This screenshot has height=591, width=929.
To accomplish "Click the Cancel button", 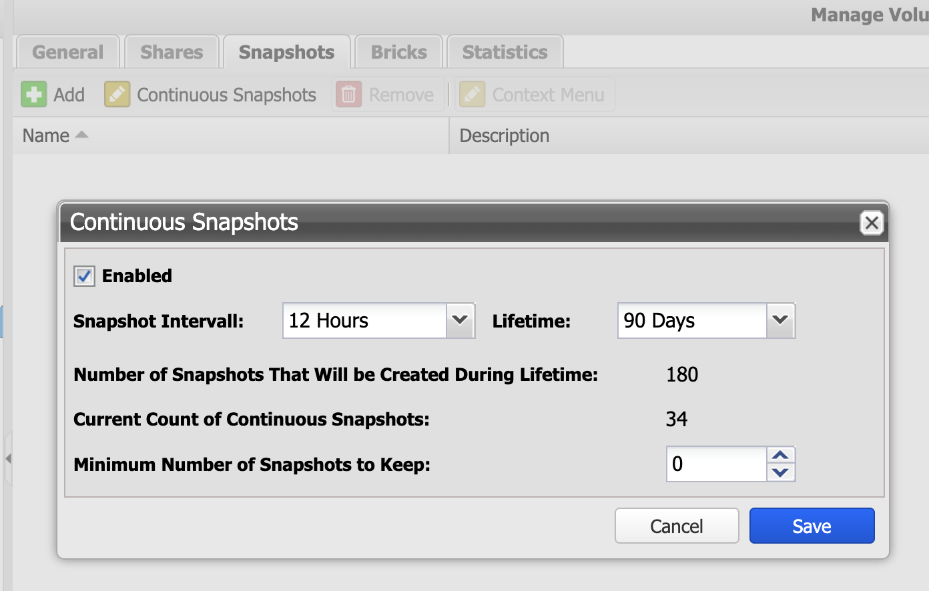I will point(676,526).
